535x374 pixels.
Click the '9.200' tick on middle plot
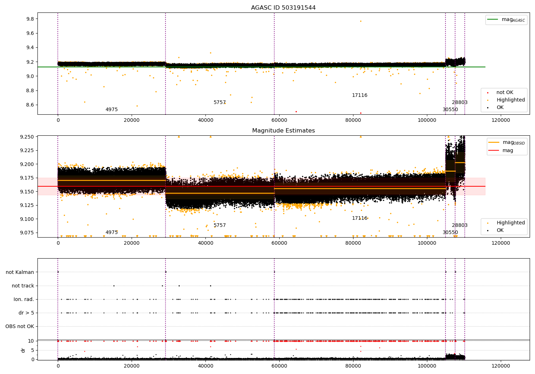[x=27, y=164]
